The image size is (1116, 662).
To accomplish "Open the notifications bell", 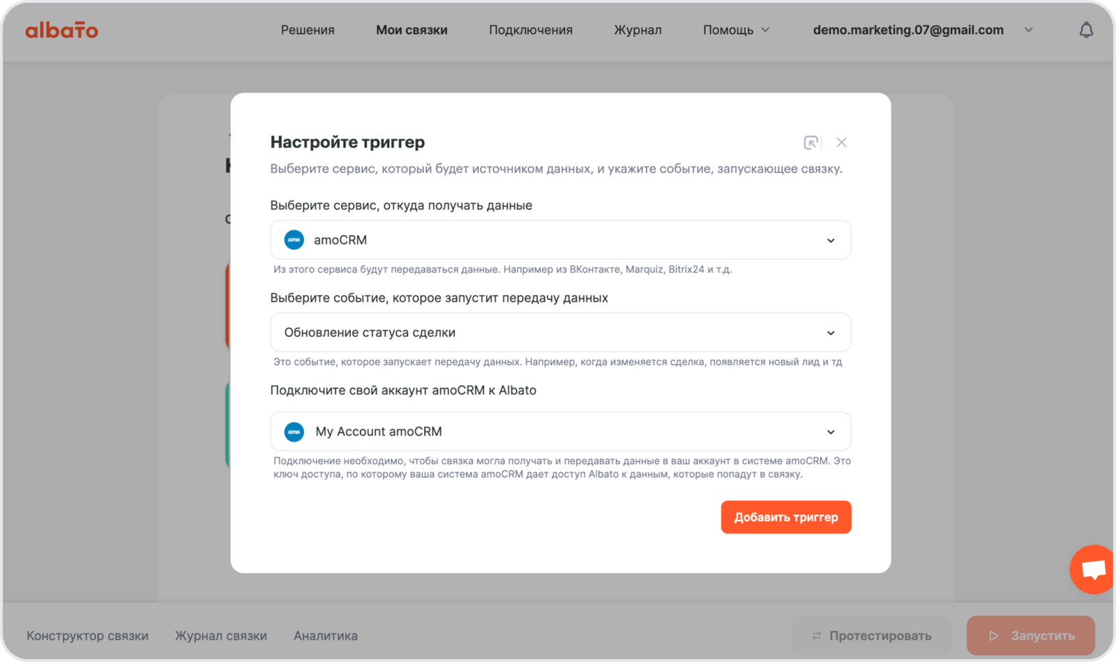I will point(1086,30).
